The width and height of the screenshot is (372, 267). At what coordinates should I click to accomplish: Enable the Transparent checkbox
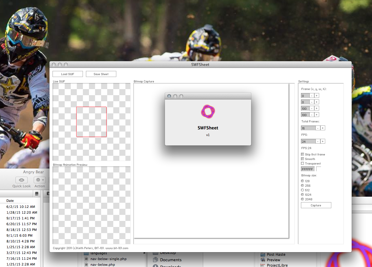tap(302, 164)
